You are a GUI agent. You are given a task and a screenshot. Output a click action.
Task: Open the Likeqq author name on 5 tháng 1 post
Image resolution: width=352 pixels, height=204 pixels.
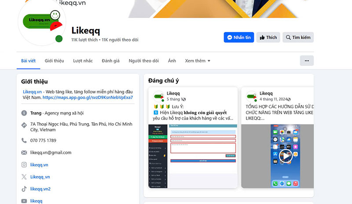pyautogui.click(x=173, y=93)
